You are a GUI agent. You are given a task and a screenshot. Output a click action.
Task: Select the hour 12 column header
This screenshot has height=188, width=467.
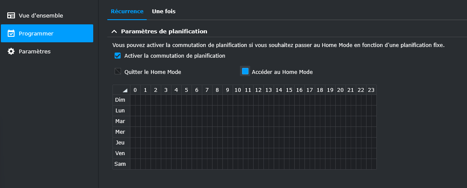(258, 90)
